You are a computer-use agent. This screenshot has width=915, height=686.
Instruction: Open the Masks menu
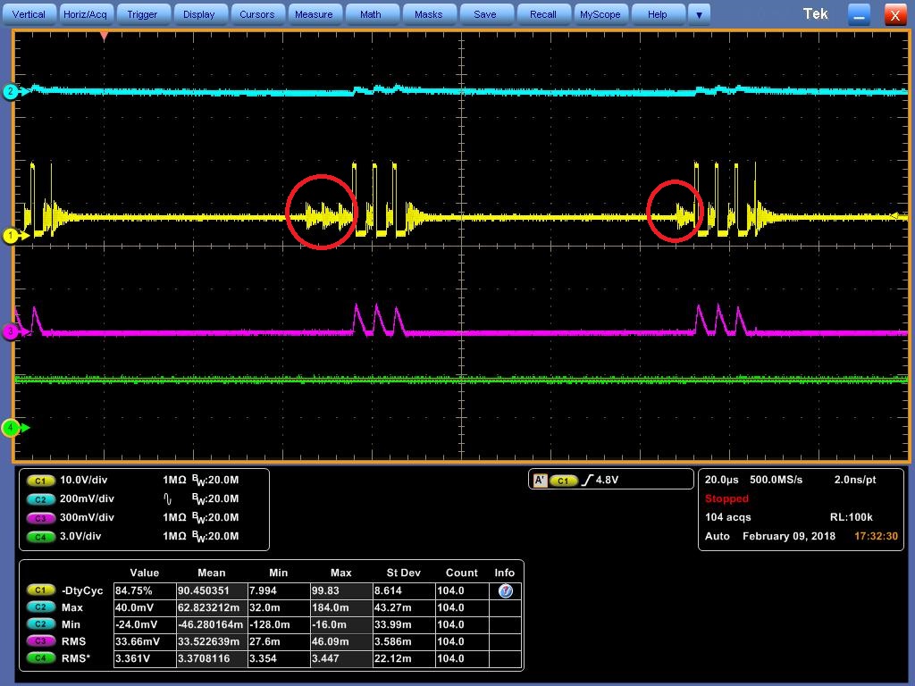click(428, 14)
